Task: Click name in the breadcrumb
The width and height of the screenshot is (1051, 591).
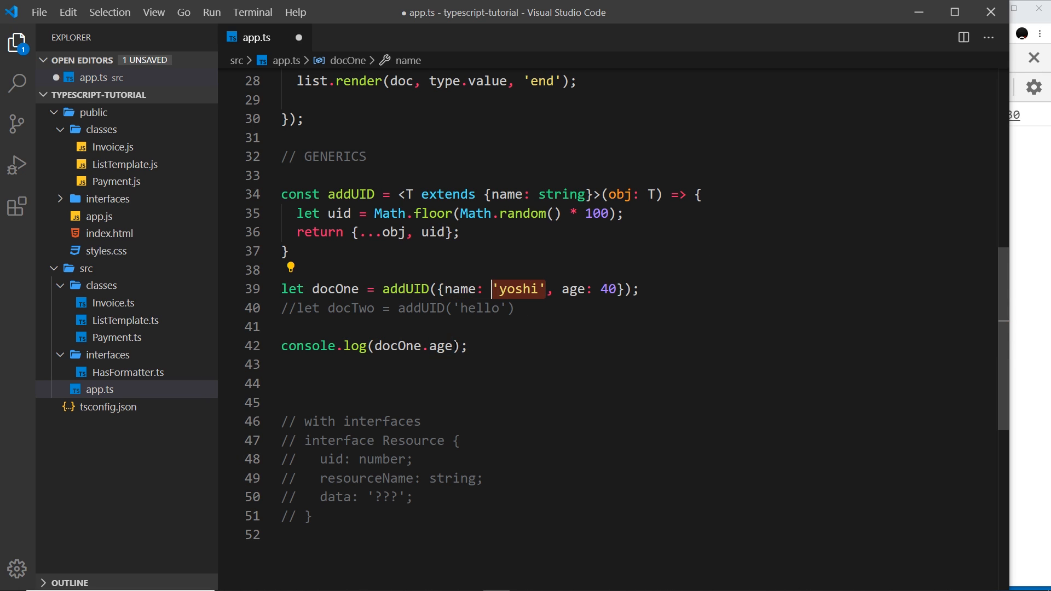Action: pos(408,60)
